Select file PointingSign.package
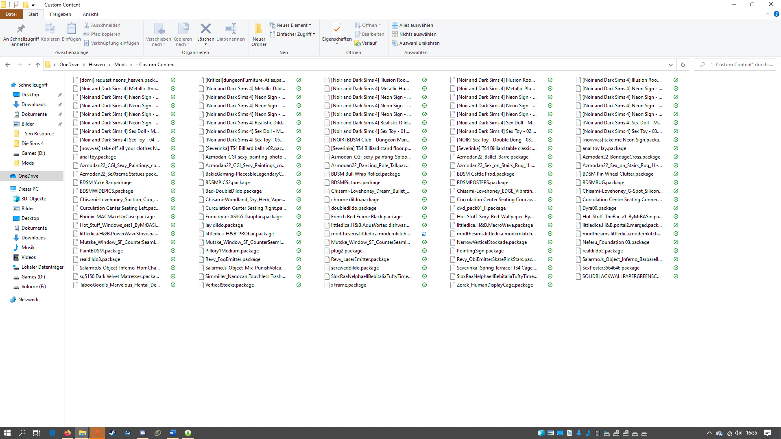 click(480, 251)
